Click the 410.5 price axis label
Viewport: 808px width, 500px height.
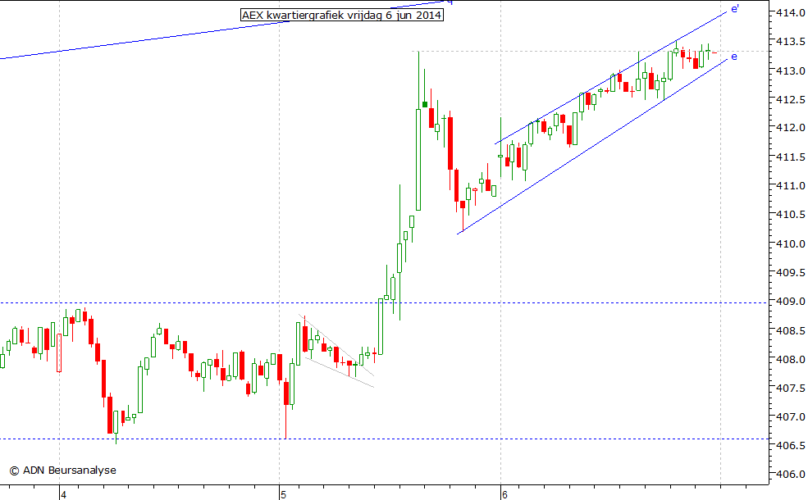(791, 214)
